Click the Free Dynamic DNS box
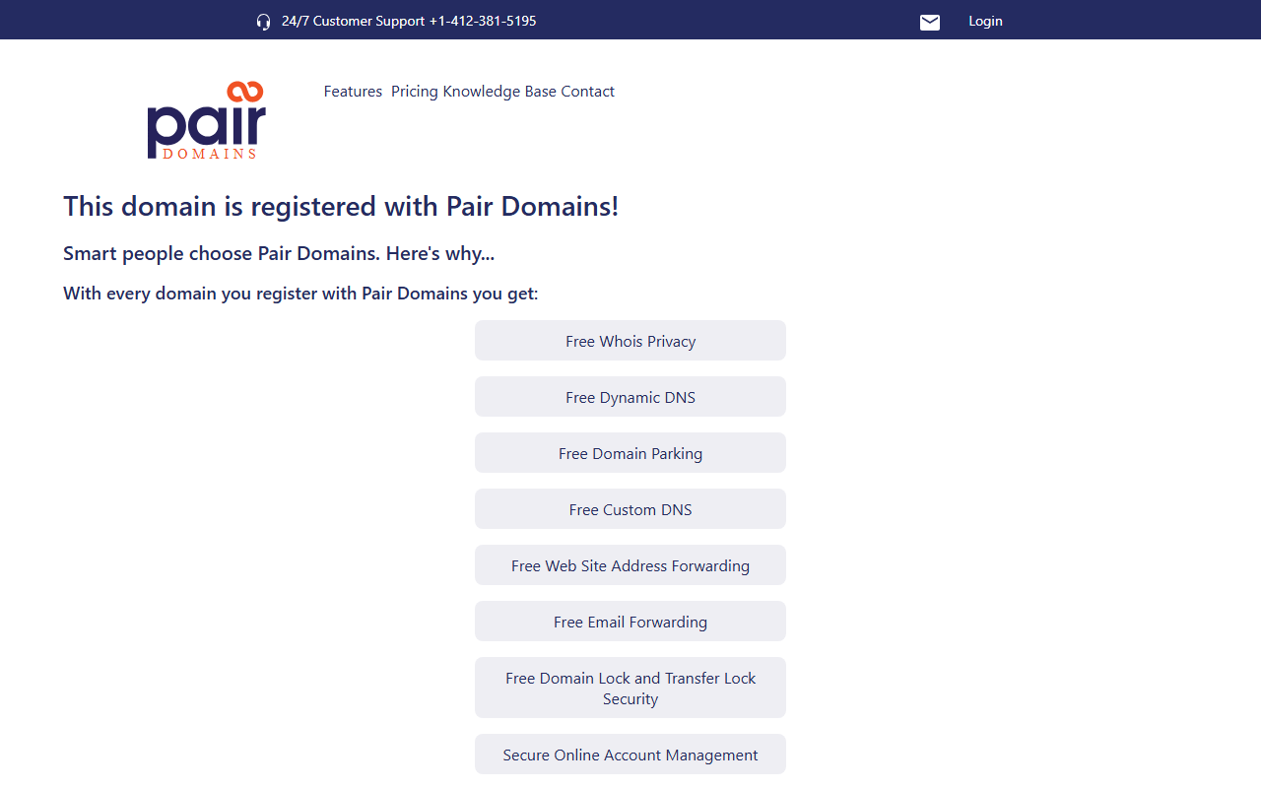This screenshot has width=1261, height=788. (x=630, y=397)
